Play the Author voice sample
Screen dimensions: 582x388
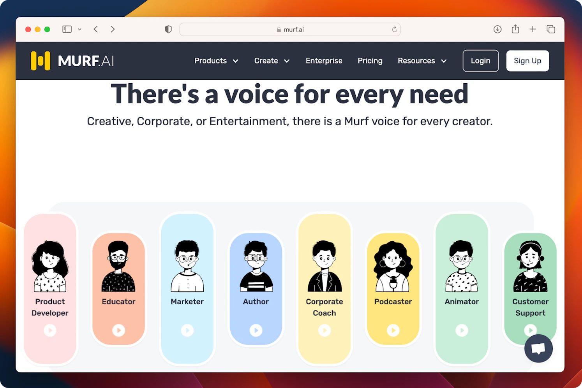pyautogui.click(x=256, y=330)
